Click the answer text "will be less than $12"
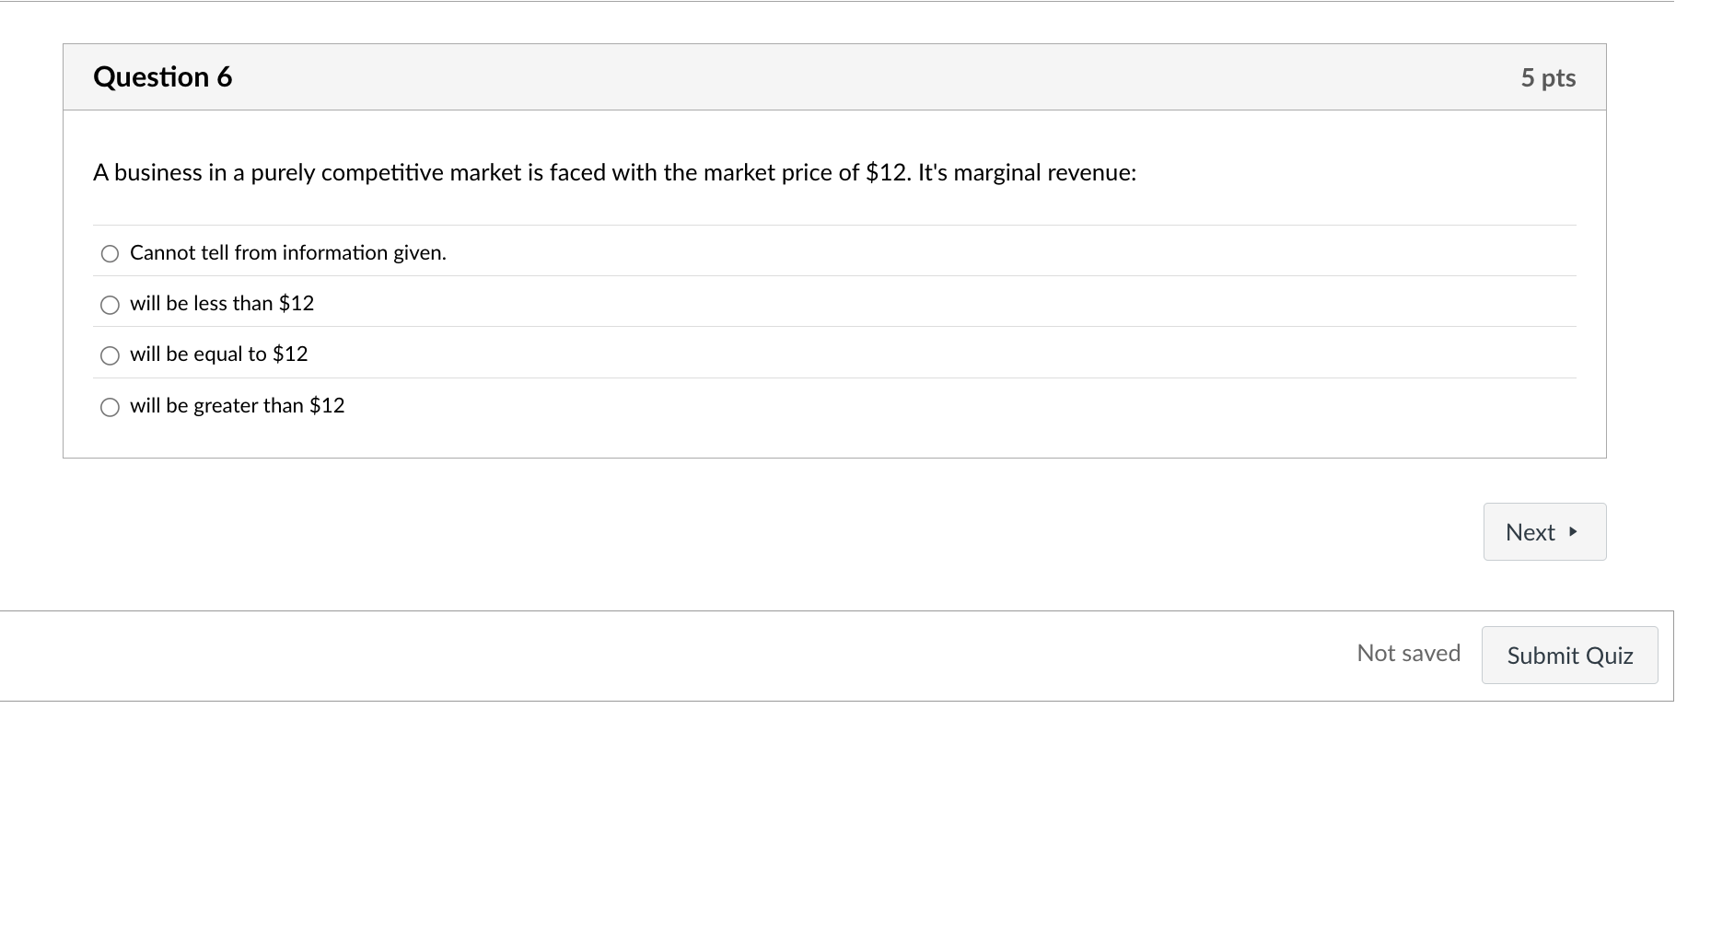Image resolution: width=1711 pixels, height=941 pixels. (x=222, y=303)
